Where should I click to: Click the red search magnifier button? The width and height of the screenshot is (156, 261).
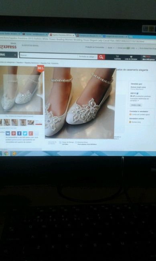pyautogui.click(x=101, y=57)
